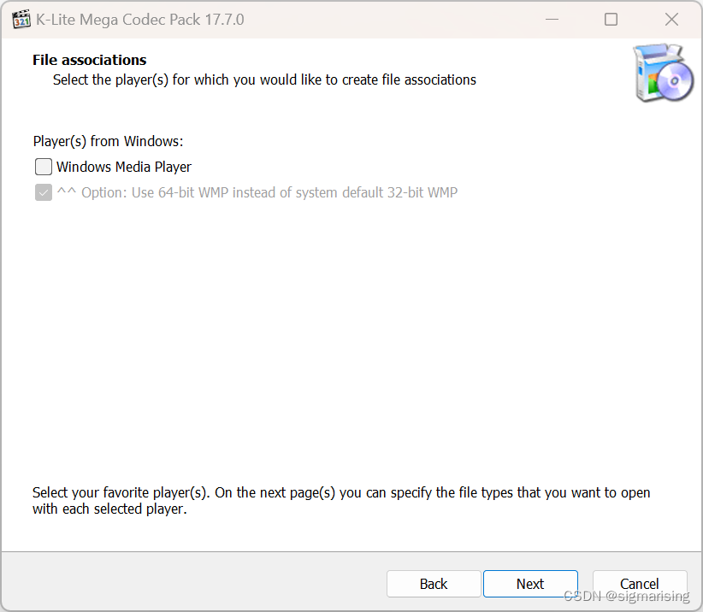Cancel the K-Lite installation
Screen dimensions: 703x612
[x=640, y=584]
